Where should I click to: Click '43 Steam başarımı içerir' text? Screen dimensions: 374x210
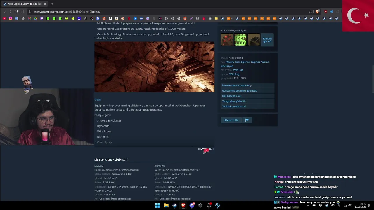tap(233, 31)
